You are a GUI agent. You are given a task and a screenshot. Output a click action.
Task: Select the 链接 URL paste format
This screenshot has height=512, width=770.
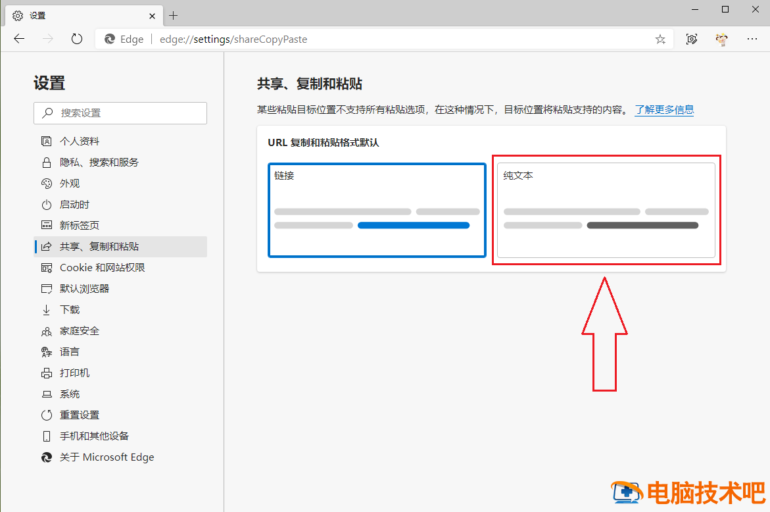tap(376, 210)
